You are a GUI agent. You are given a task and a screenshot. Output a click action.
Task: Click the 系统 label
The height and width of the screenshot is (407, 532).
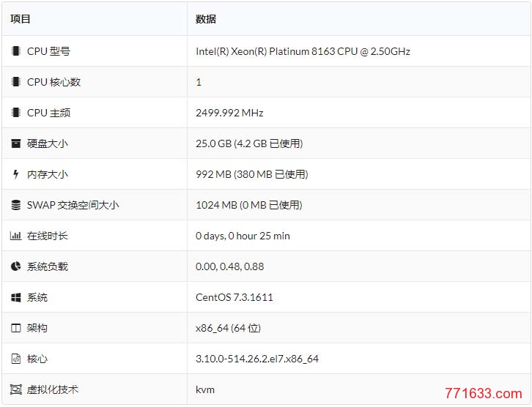pyautogui.click(x=37, y=297)
